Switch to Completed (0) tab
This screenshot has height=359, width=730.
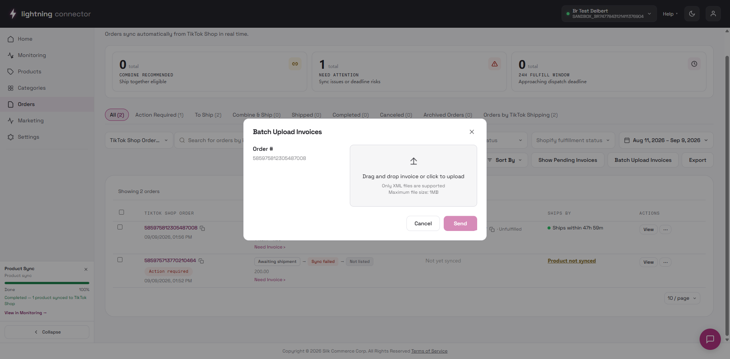click(x=351, y=115)
